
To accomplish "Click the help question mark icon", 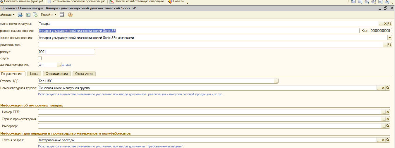I will 70,15.
